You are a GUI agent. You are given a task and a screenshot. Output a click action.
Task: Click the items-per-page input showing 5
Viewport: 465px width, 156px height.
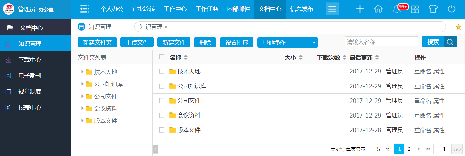(378, 149)
